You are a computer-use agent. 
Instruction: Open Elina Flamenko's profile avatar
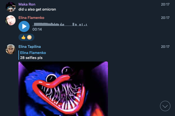(x=11, y=20)
